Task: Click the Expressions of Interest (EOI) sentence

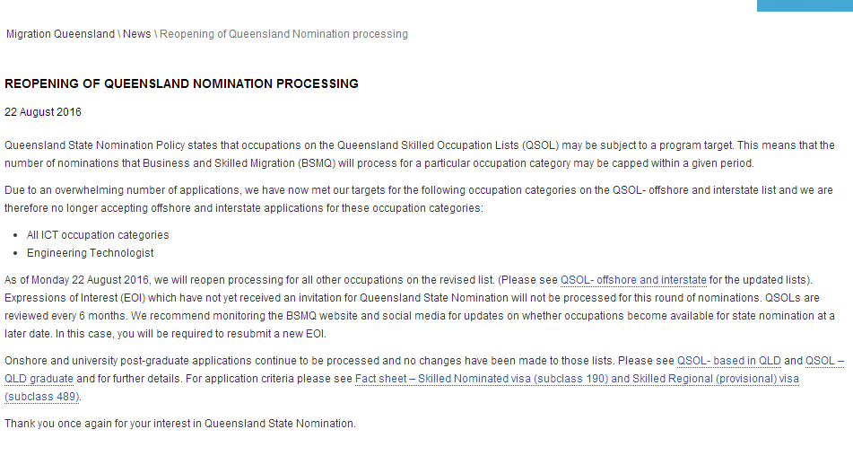Action: pos(224,297)
